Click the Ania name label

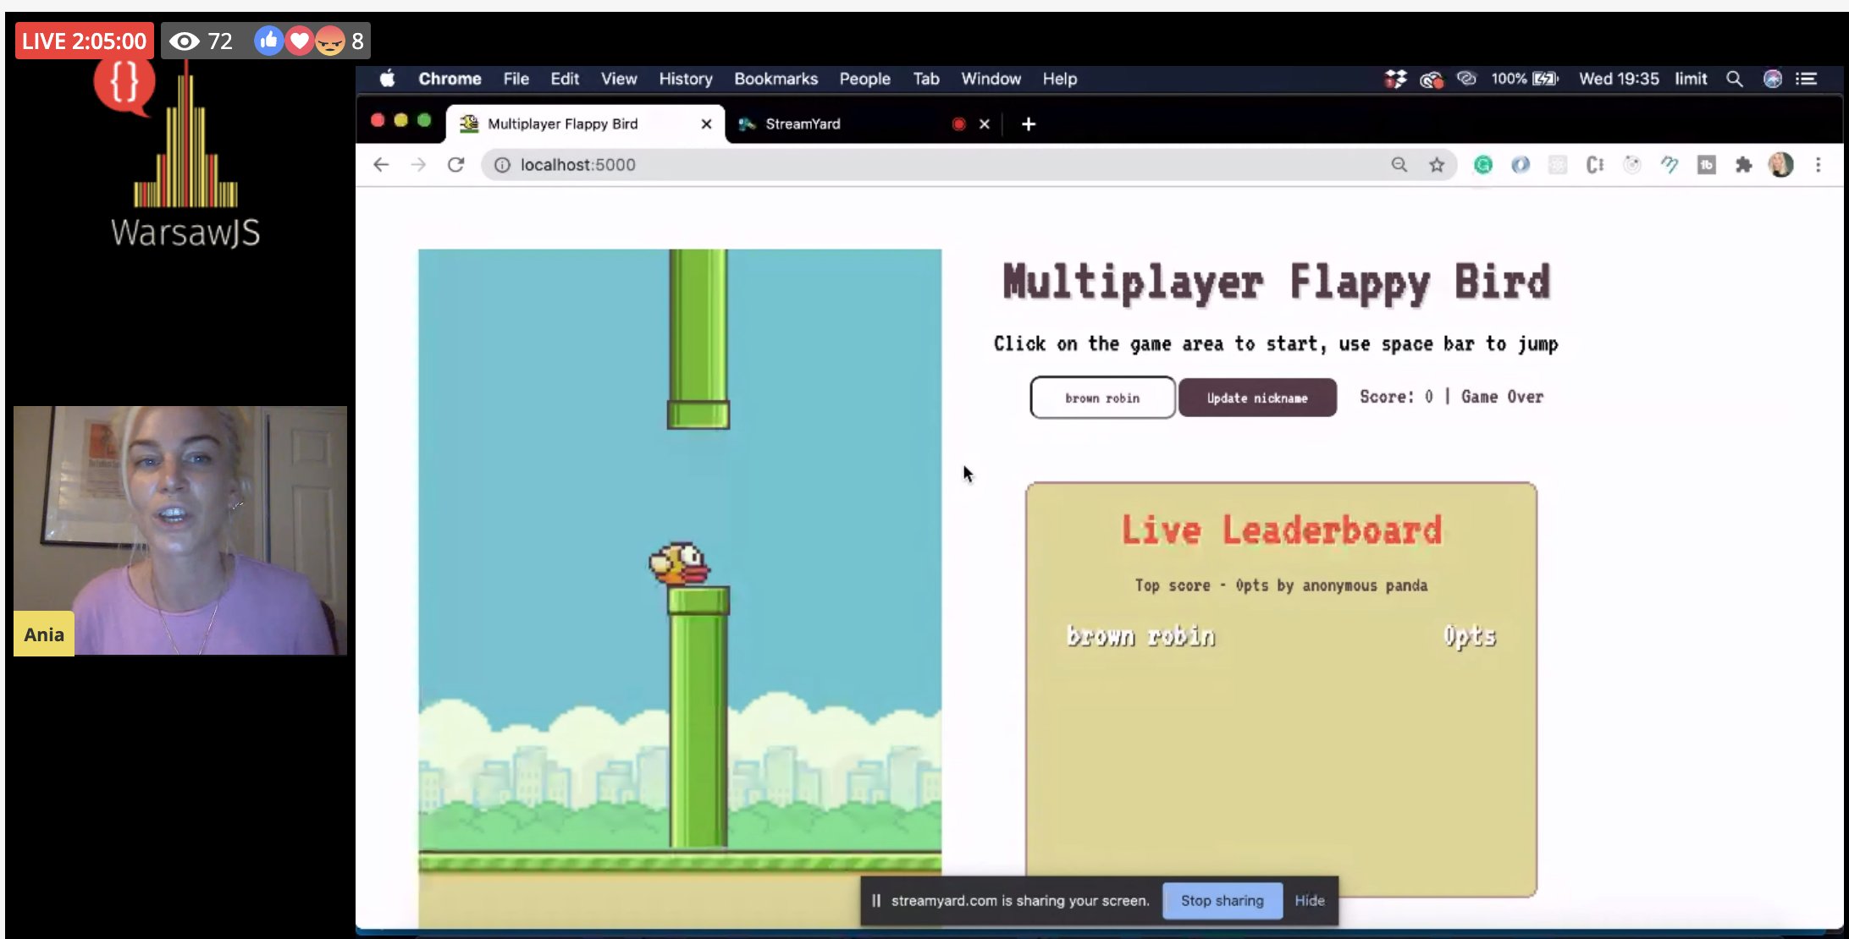44,634
